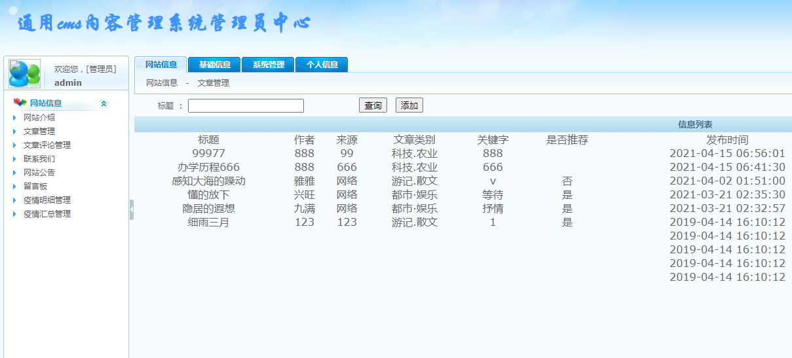Open 网站介绍 in the sidebar

point(39,118)
